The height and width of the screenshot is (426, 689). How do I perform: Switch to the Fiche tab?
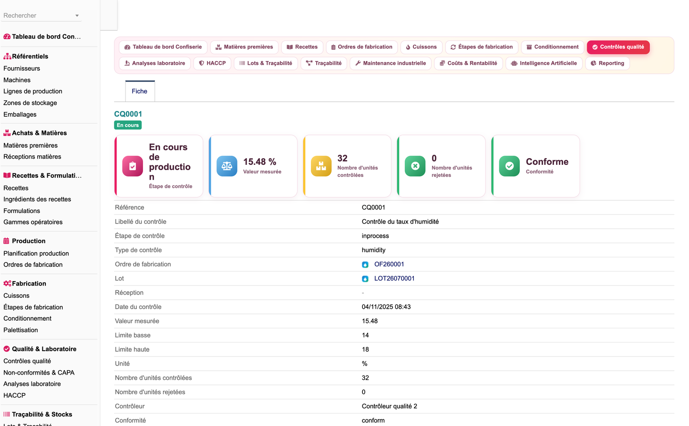pyautogui.click(x=140, y=91)
